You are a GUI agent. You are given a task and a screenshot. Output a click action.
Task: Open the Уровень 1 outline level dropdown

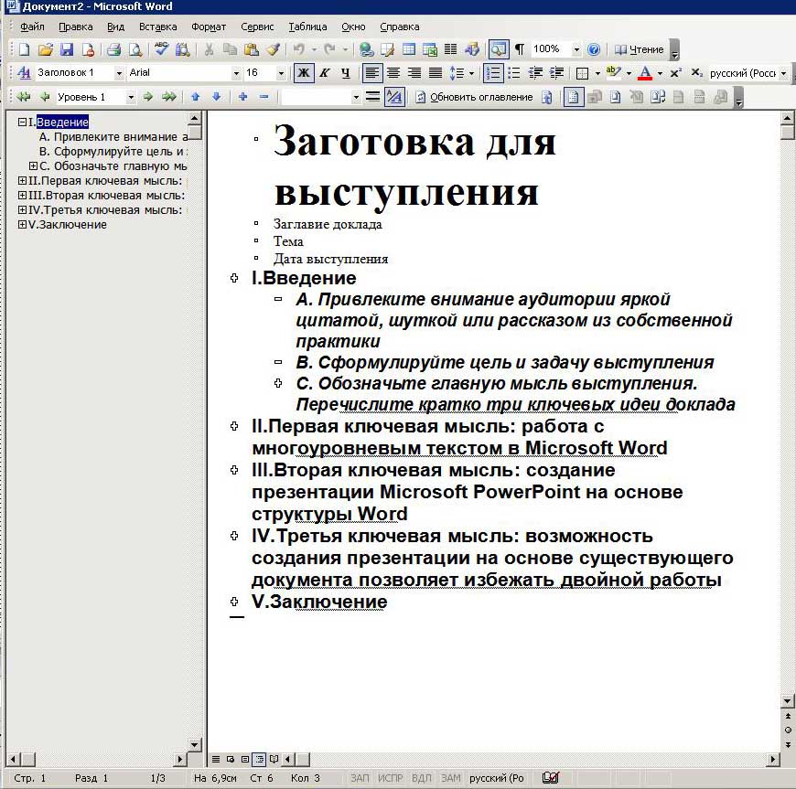click(130, 95)
